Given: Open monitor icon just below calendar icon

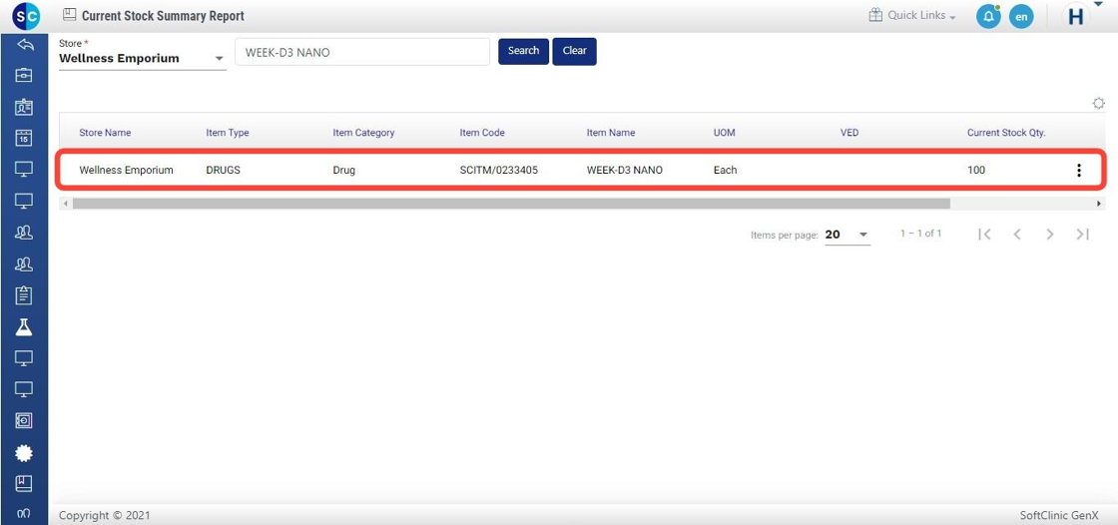Looking at the screenshot, I should [x=24, y=169].
